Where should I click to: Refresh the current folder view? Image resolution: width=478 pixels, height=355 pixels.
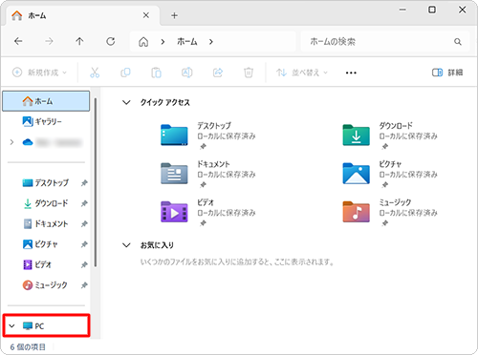coord(111,41)
